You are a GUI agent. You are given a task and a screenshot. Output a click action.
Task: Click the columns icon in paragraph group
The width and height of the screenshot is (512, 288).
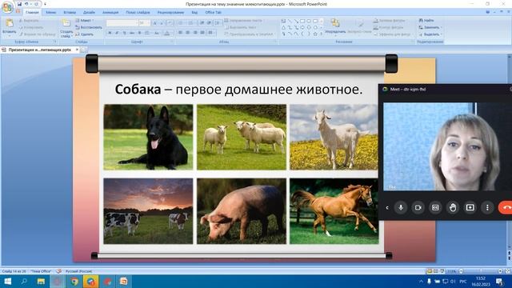(x=211, y=33)
